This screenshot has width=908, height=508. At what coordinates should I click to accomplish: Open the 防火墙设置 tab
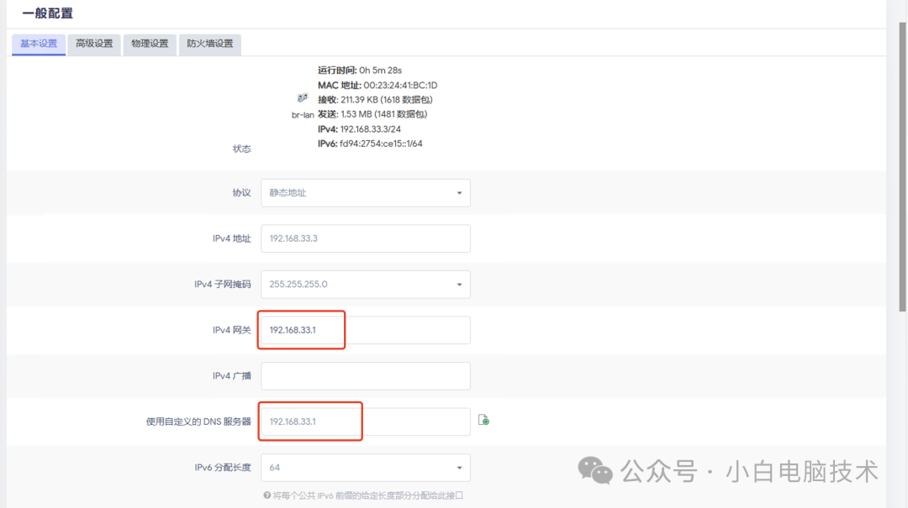[209, 44]
